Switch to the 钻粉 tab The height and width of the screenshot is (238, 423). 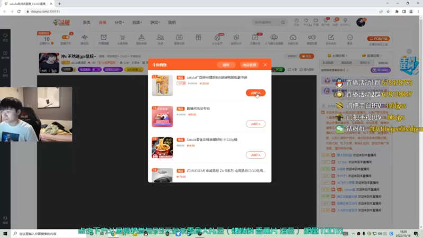point(383,62)
